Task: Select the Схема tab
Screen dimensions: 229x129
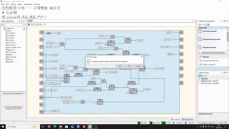Action: coord(30,21)
